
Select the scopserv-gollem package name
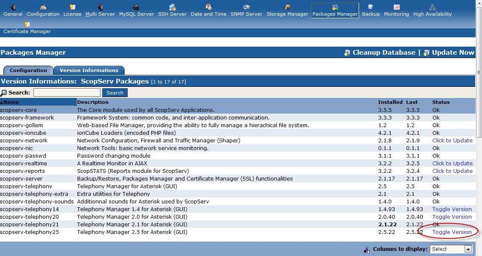[22, 125]
